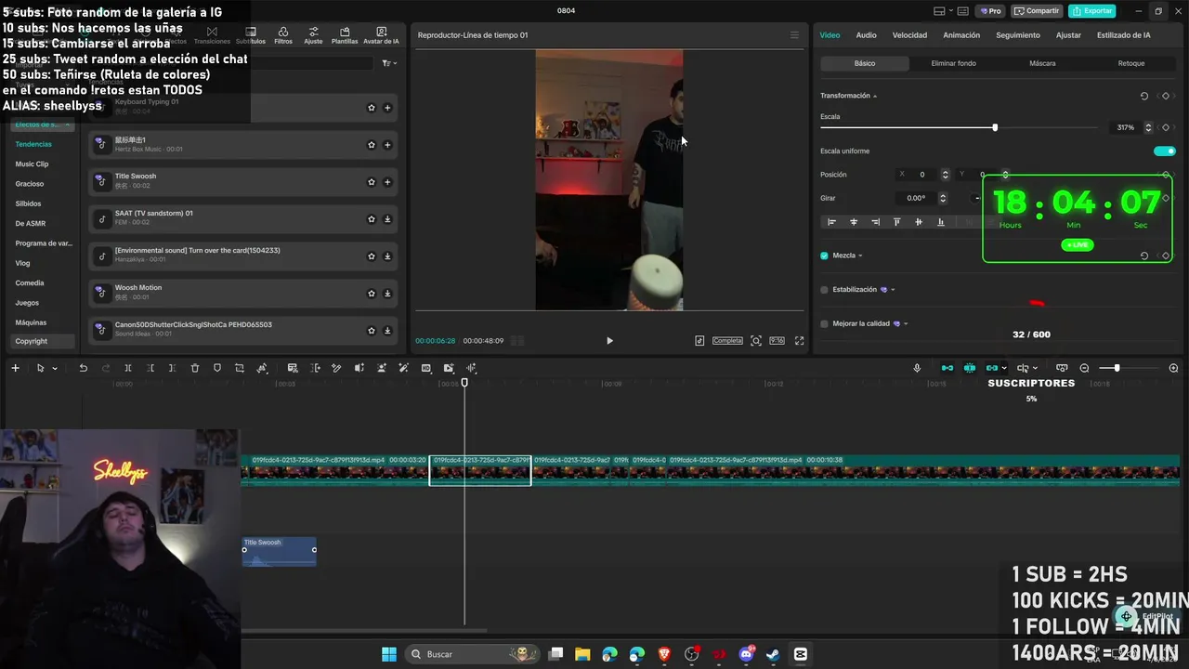Open the Completa preview quality dropdown
This screenshot has width=1189, height=669.
click(727, 341)
